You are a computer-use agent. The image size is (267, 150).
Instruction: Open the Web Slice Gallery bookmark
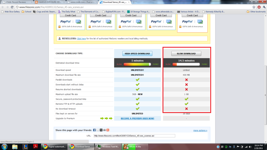[x=10, y=12]
